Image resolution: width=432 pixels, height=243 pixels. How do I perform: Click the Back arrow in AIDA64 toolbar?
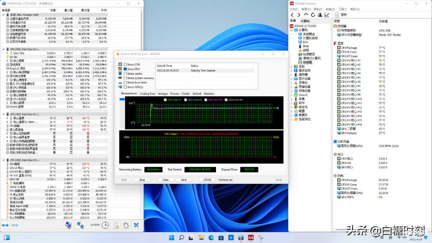pos(292,15)
